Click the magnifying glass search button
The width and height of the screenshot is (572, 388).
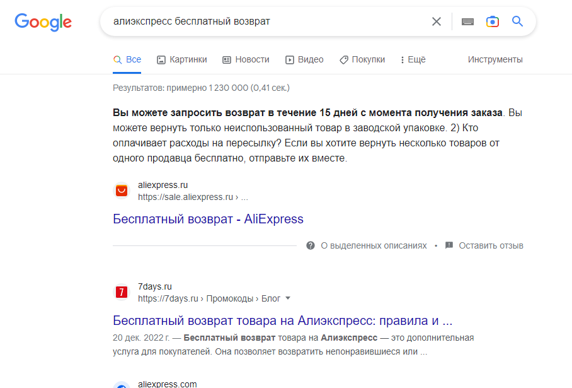pyautogui.click(x=517, y=21)
